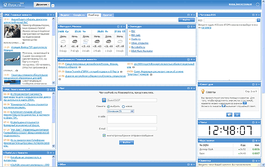Open the Fotobaila.ru bookmark link

(x=138, y=47)
